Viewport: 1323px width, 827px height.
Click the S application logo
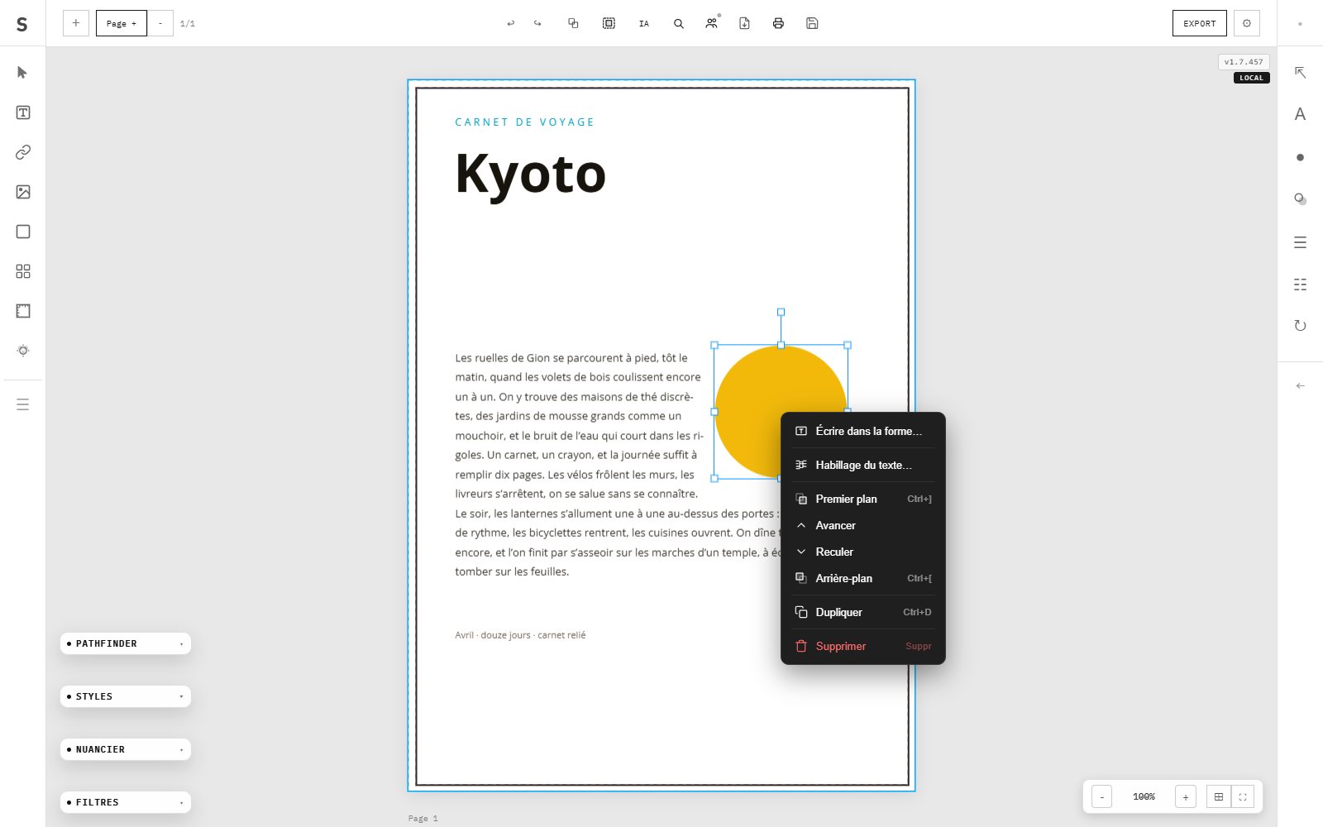22,24
